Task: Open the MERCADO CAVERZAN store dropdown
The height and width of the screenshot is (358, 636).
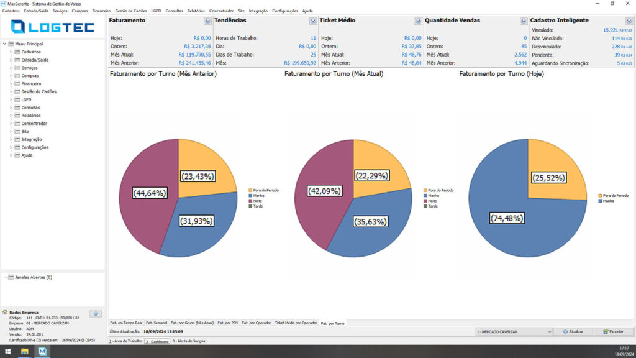Action: tap(514, 332)
